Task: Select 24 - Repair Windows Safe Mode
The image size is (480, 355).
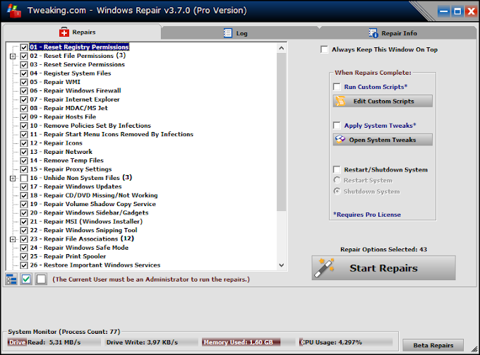Action: [79, 248]
